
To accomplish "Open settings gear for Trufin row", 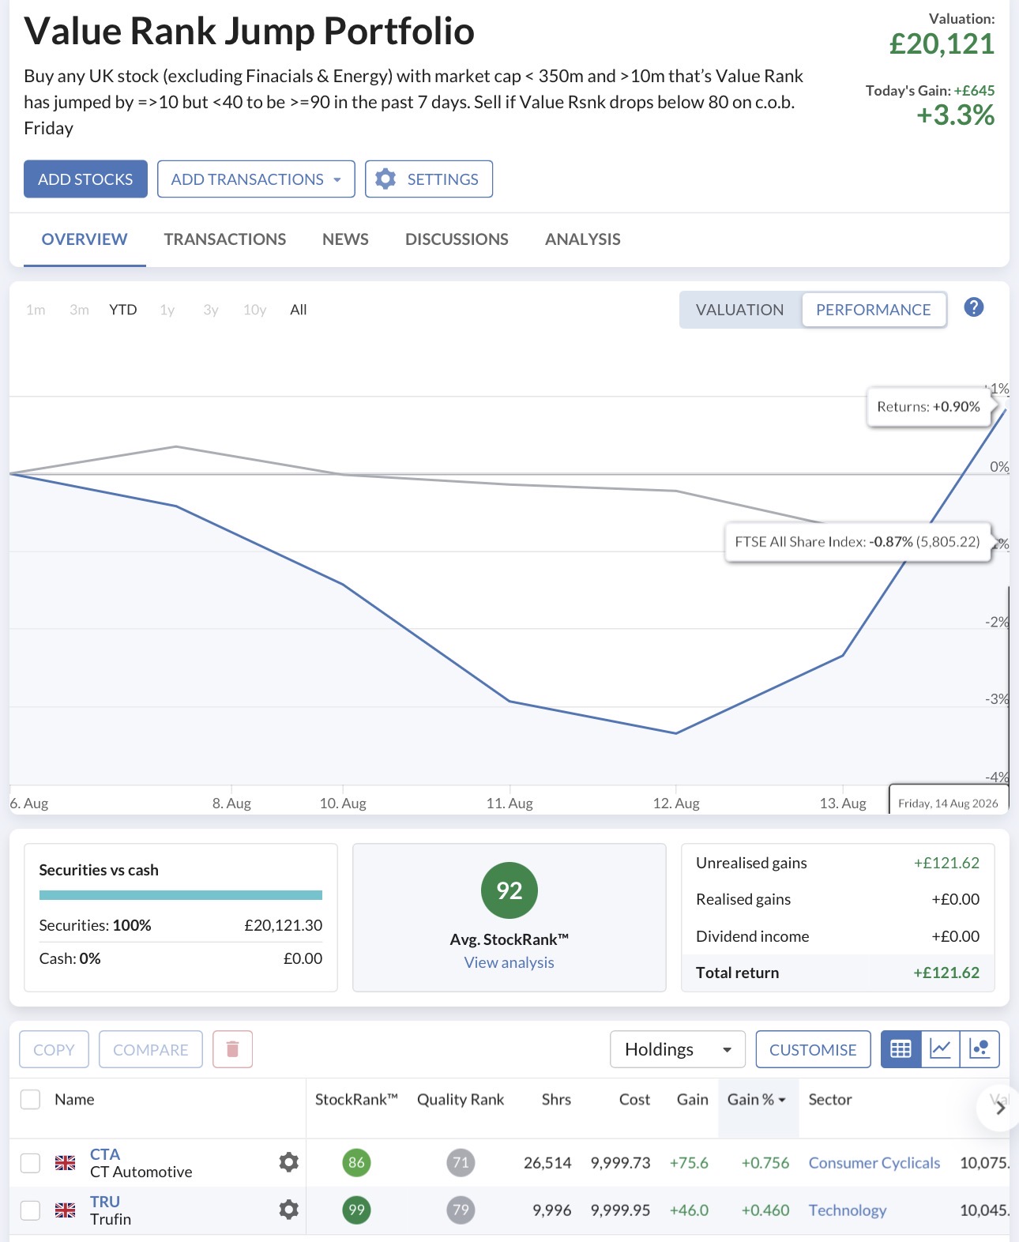I will coord(289,1210).
